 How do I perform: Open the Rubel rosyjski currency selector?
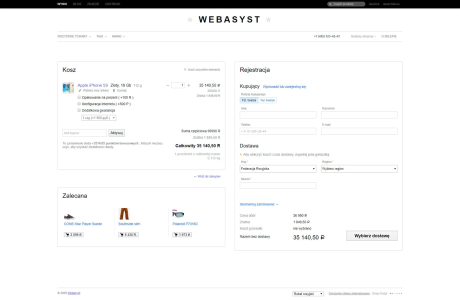308,293
